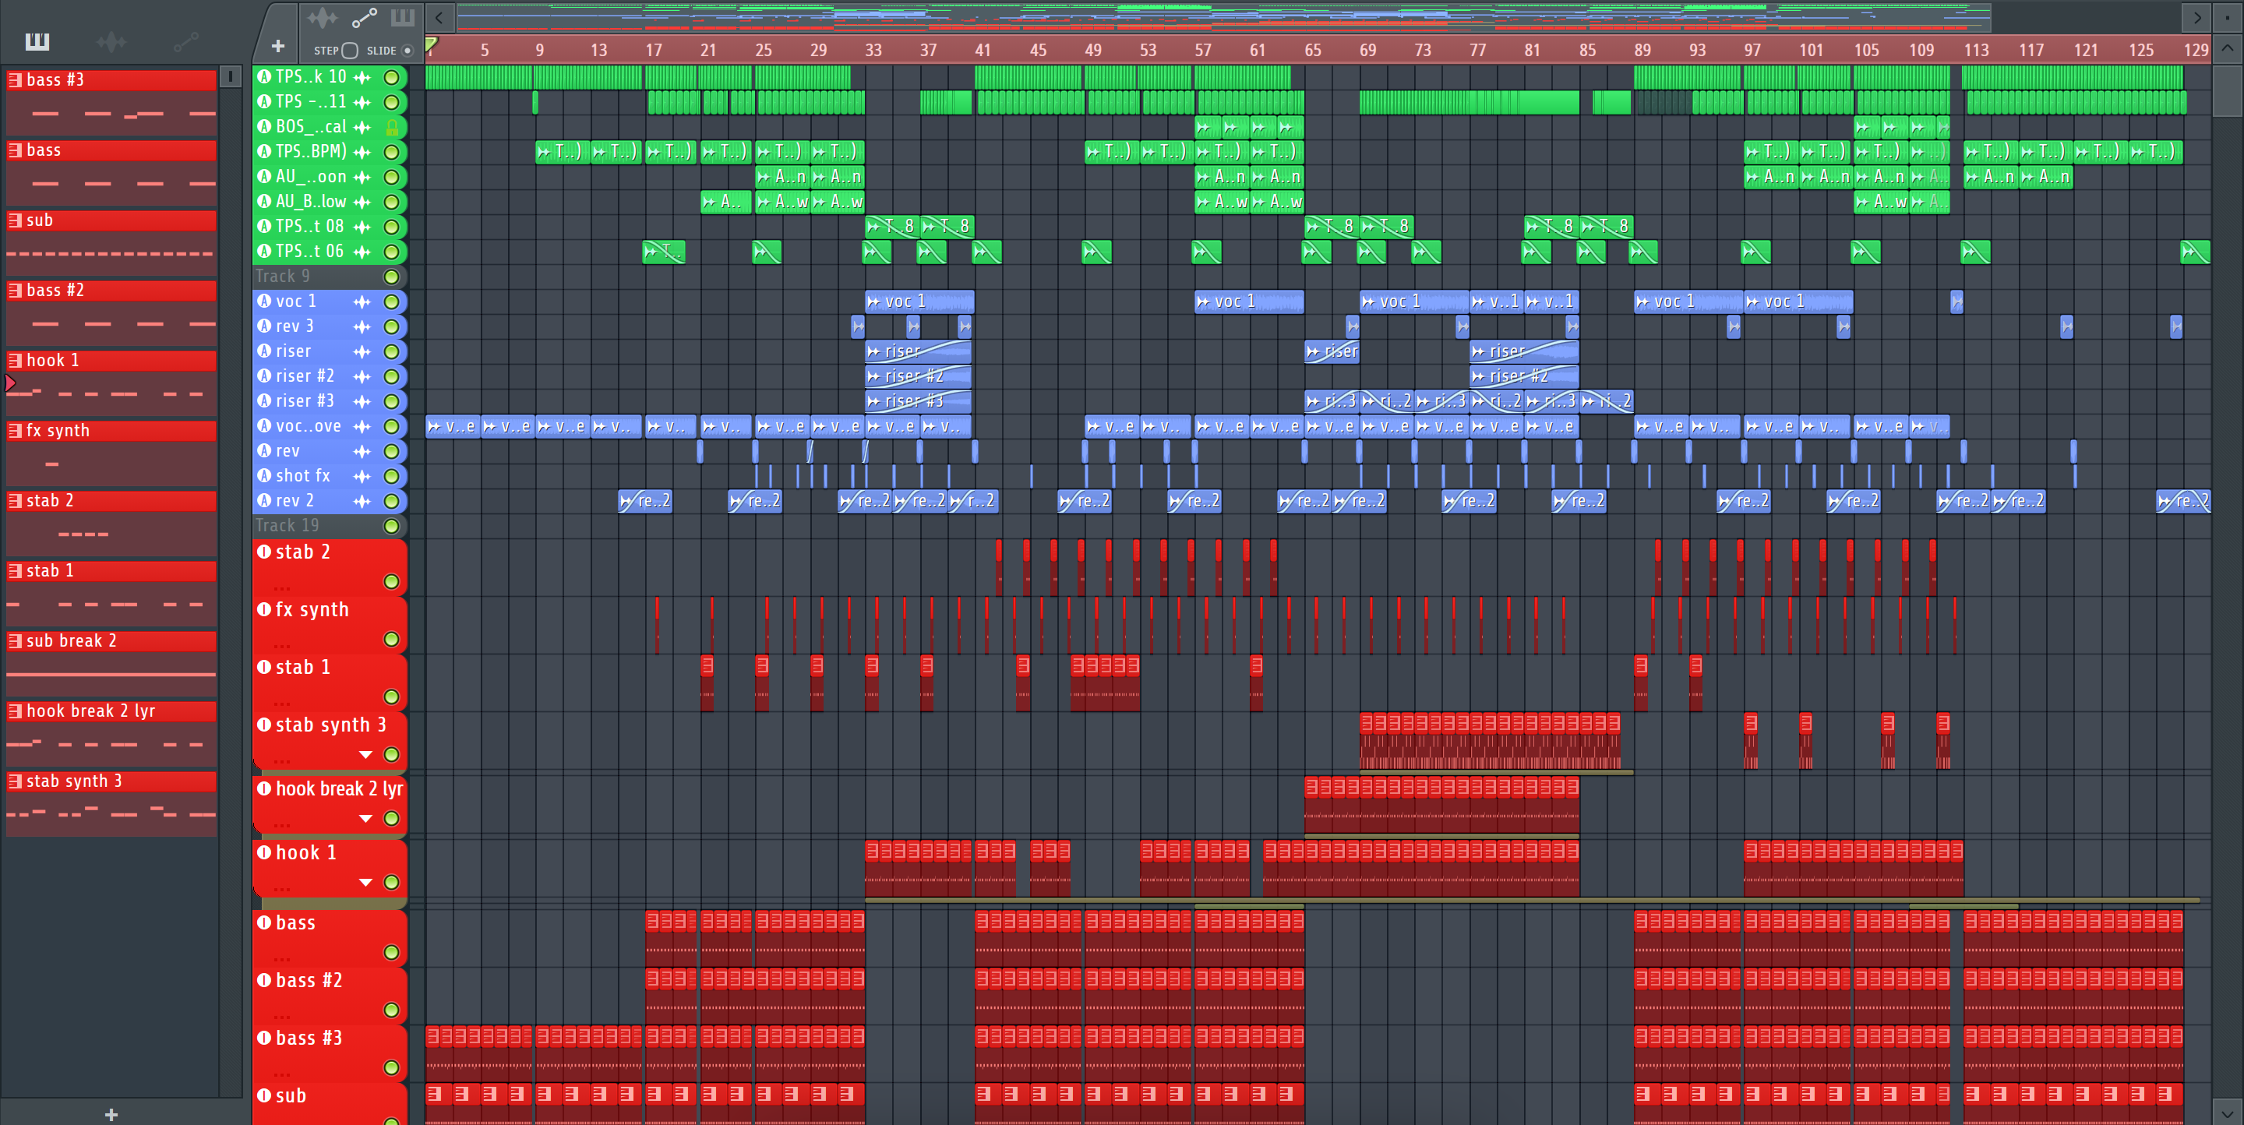Click the pattern icon of sub break 2
This screenshot has height=1125, width=2244.
tap(15, 641)
